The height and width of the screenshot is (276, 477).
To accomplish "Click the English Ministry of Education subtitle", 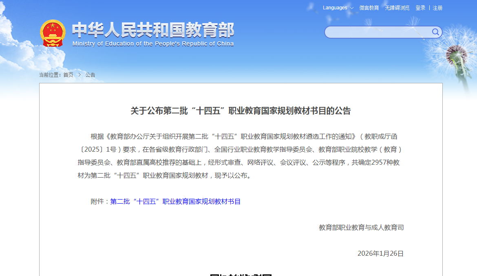I will (153, 44).
